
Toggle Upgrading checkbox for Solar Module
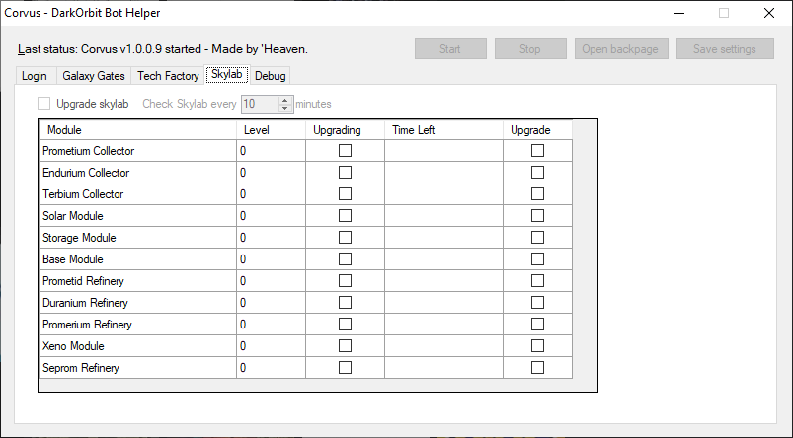(x=345, y=216)
